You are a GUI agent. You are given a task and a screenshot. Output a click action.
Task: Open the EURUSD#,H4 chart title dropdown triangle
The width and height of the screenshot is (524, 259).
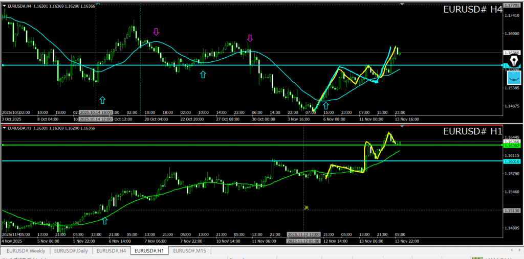point(5,6)
